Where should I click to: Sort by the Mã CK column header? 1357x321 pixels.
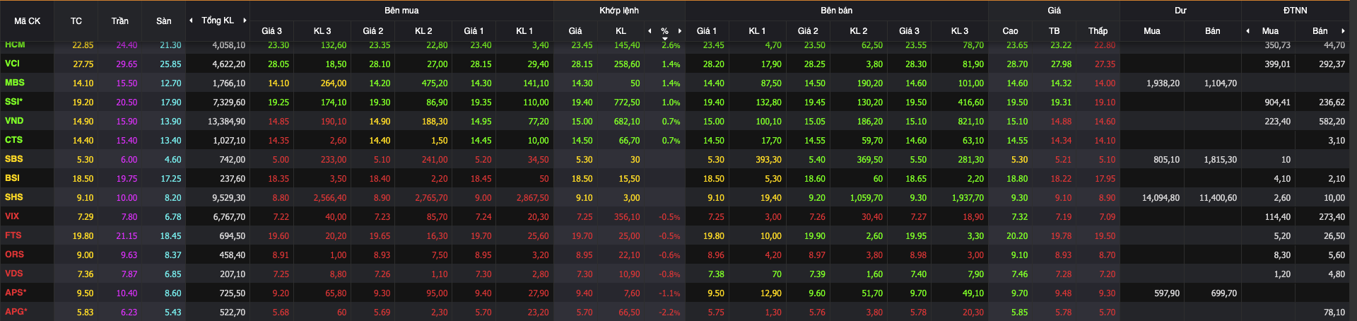tap(27, 21)
